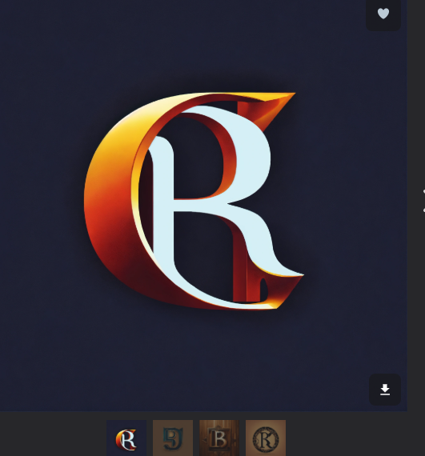Download the generated logo image
This screenshot has width=425, height=456.
385,390
